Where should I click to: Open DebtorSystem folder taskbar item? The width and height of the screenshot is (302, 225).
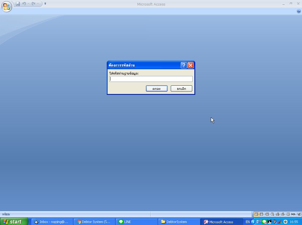pos(179,222)
